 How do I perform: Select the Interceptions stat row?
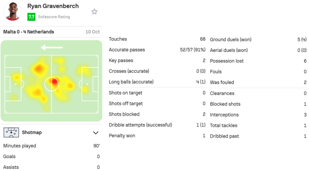258,115
